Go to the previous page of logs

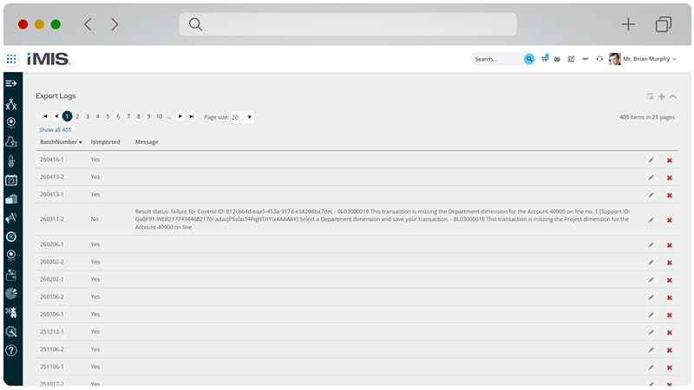click(56, 116)
